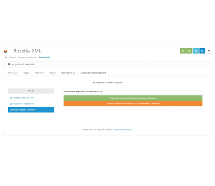Click Модули breadcrumb link
Viewport: 215px width, 186px height.
(x=12, y=57)
